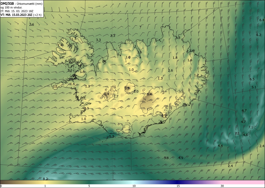Click the '5' label on the color scale

[89, 186]
